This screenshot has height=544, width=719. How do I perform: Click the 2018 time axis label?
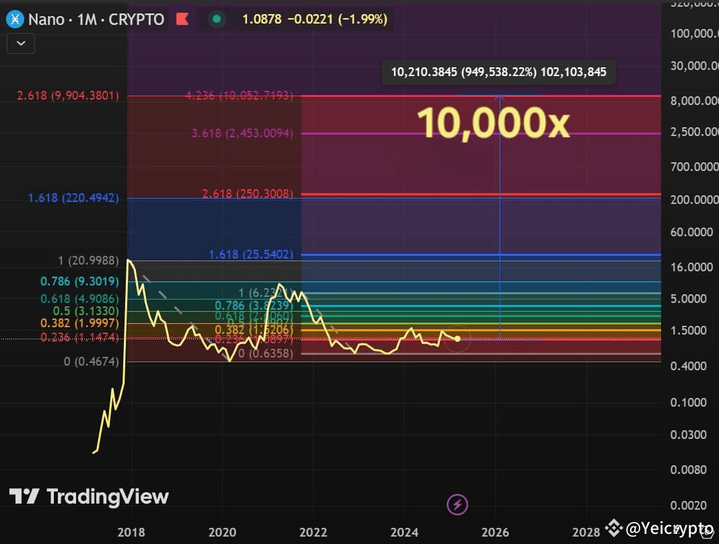[131, 532]
